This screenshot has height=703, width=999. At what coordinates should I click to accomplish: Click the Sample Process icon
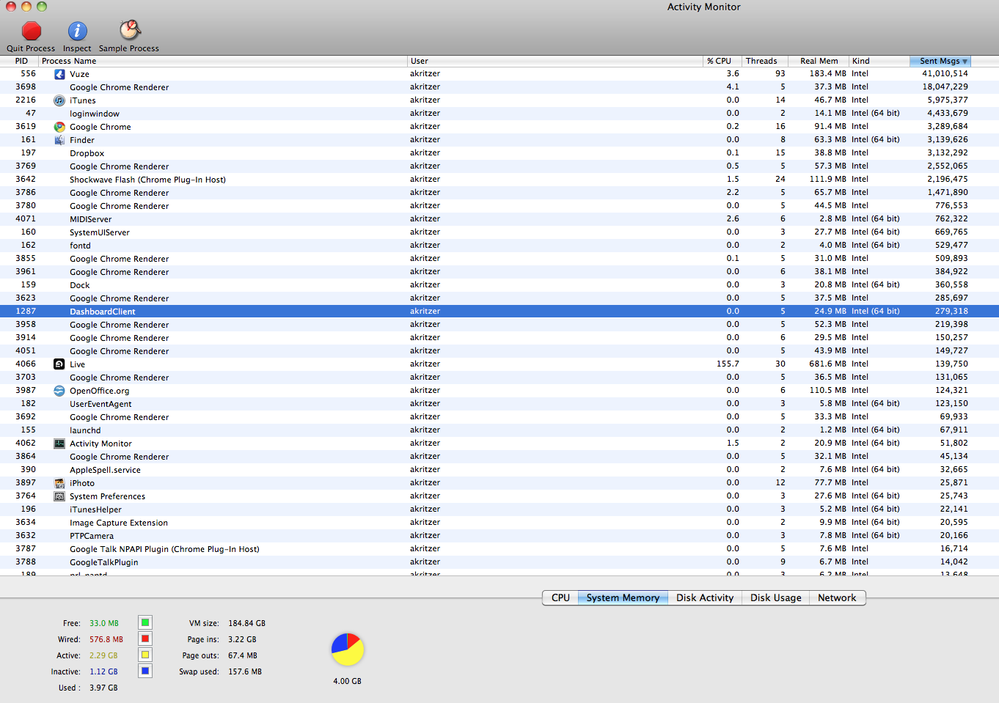click(x=129, y=30)
